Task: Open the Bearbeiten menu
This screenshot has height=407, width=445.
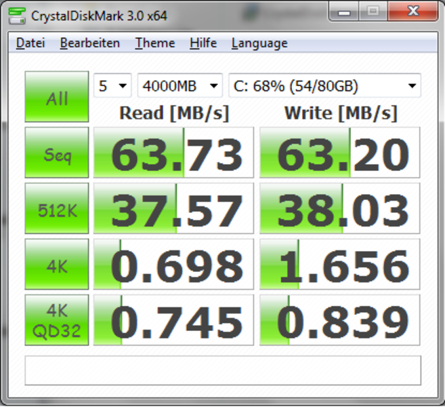Action: [90, 43]
